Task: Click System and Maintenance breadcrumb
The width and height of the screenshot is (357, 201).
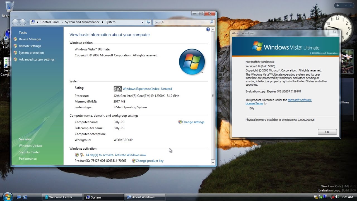Action: click(x=82, y=22)
